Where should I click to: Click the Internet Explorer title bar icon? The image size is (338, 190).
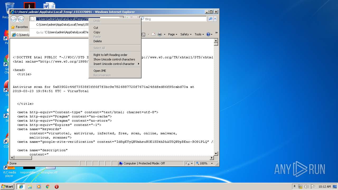[12, 12]
